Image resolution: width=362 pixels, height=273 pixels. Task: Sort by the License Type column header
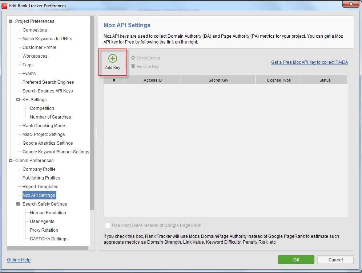pyautogui.click(x=279, y=80)
